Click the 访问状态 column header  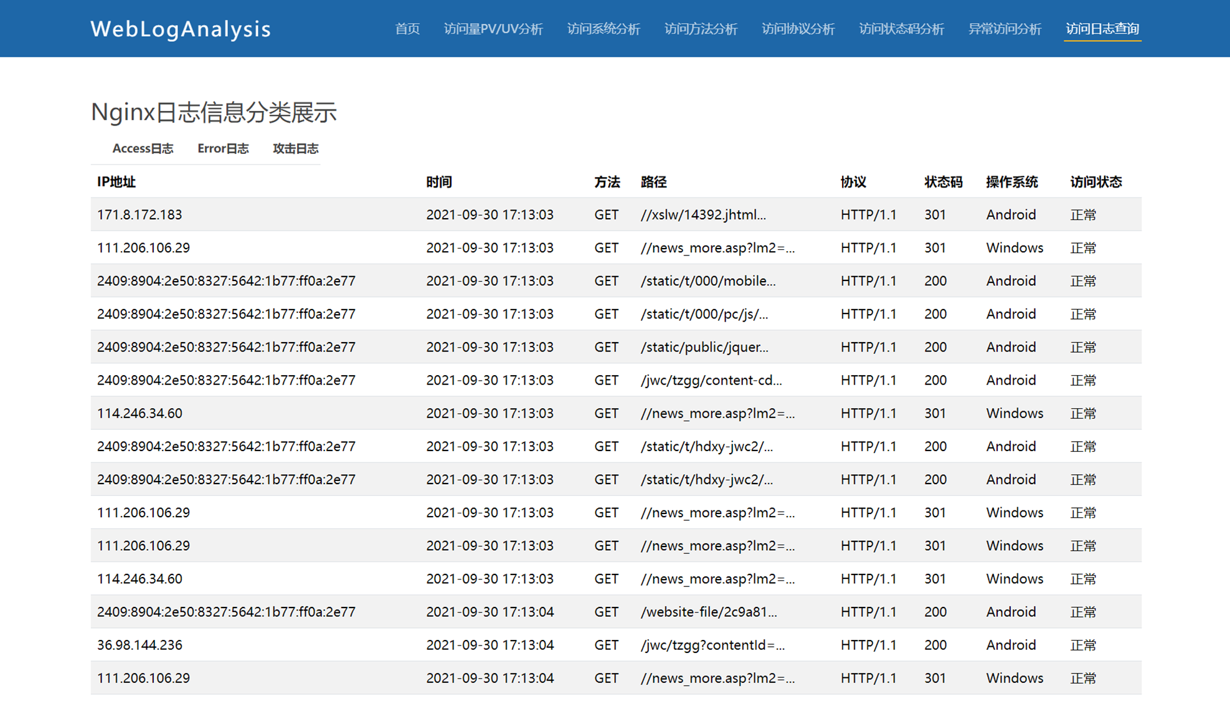[1095, 182]
